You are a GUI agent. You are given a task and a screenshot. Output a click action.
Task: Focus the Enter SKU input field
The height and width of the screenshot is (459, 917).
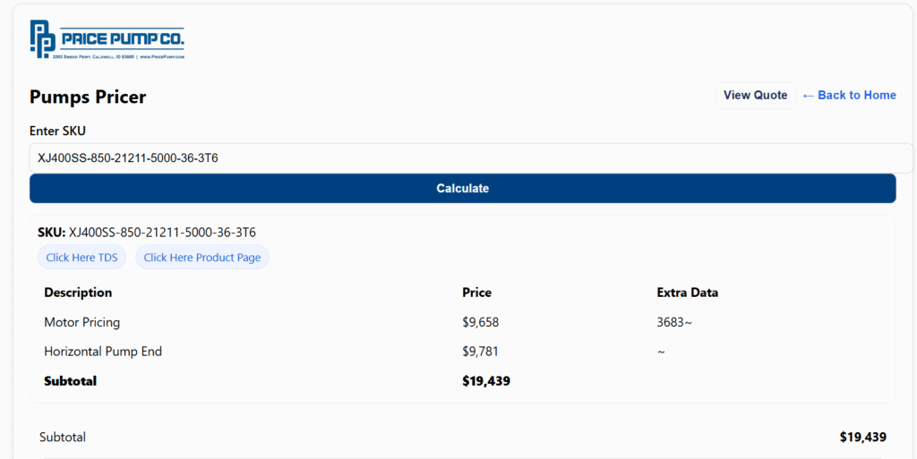click(470, 158)
